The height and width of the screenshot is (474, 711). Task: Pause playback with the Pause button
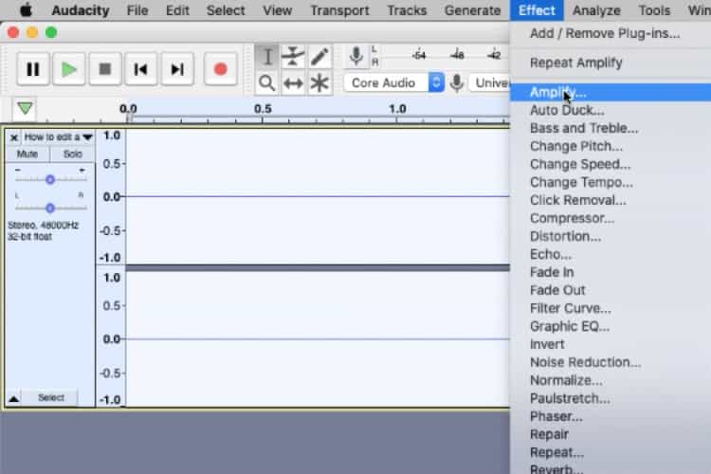click(x=32, y=69)
